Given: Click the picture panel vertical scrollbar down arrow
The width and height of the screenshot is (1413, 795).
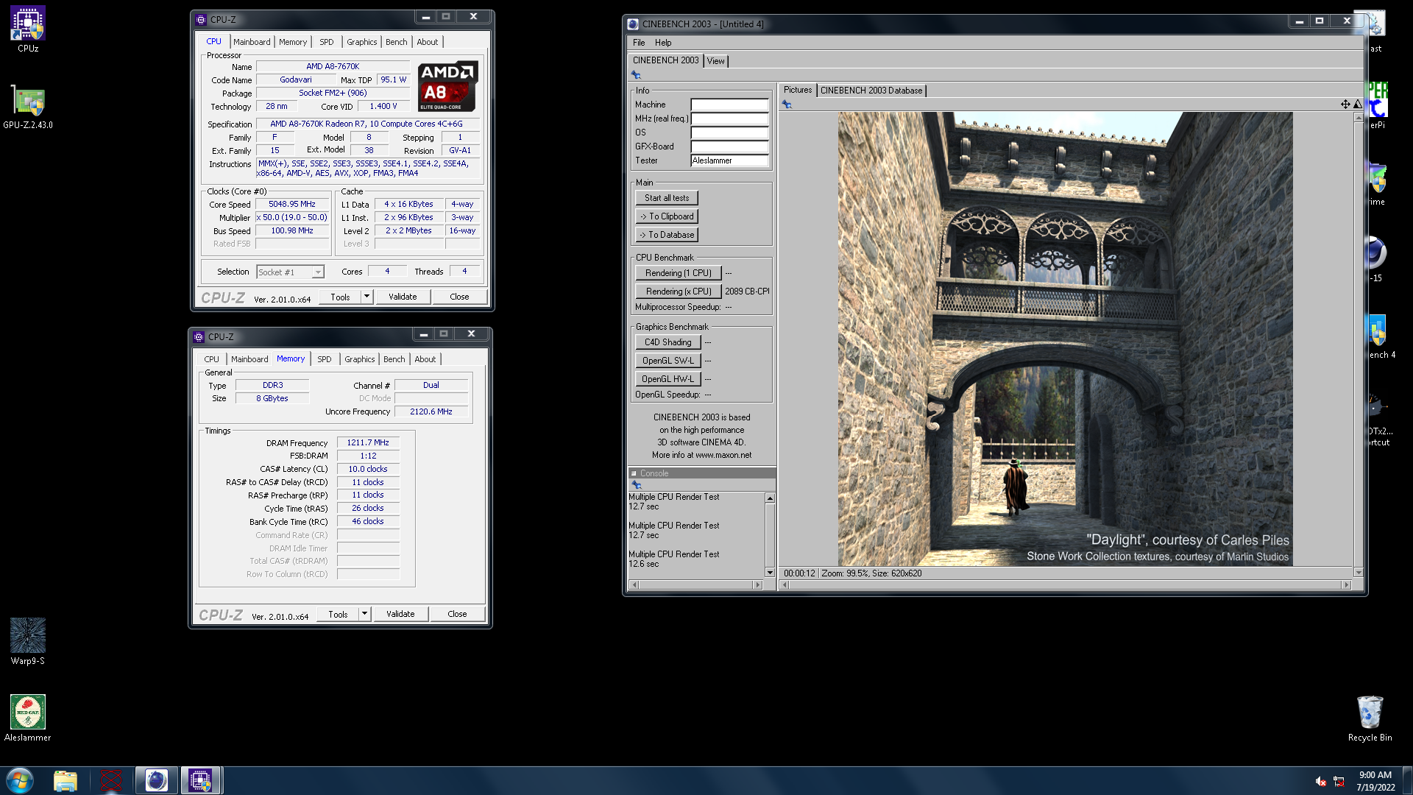Looking at the screenshot, I should [x=1359, y=572].
